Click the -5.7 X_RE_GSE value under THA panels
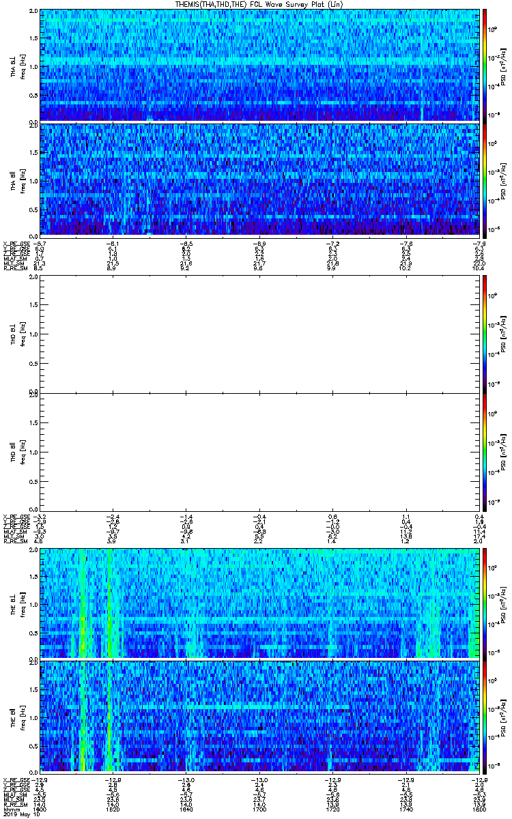Viewport: 512px width, 819px height. [x=40, y=244]
